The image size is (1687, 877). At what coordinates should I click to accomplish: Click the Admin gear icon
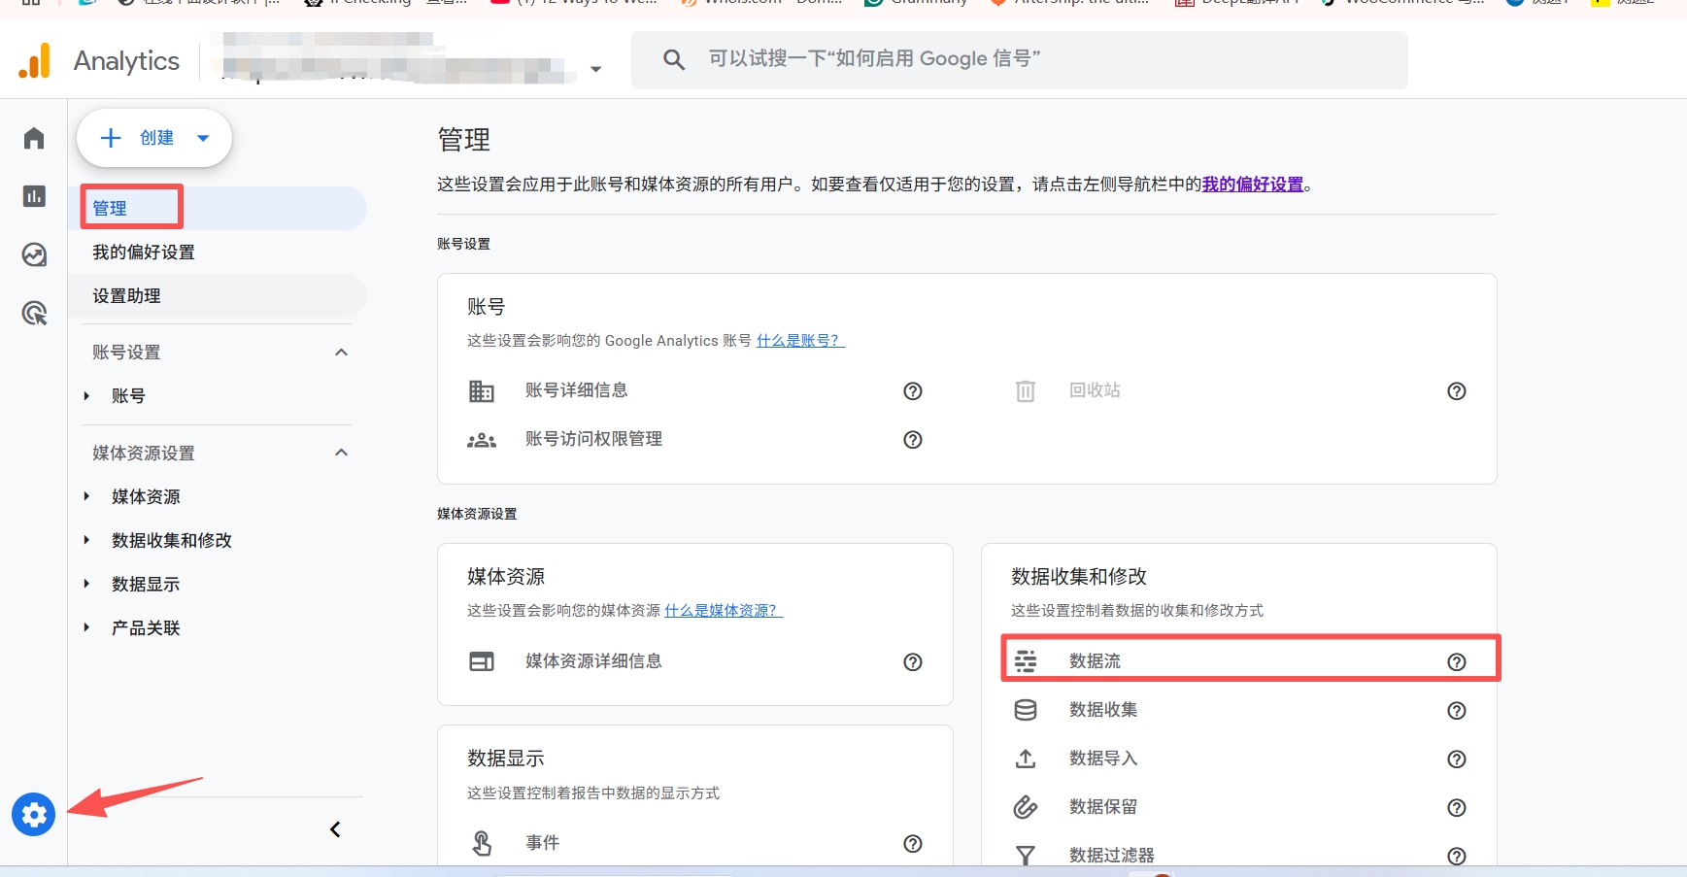[34, 814]
